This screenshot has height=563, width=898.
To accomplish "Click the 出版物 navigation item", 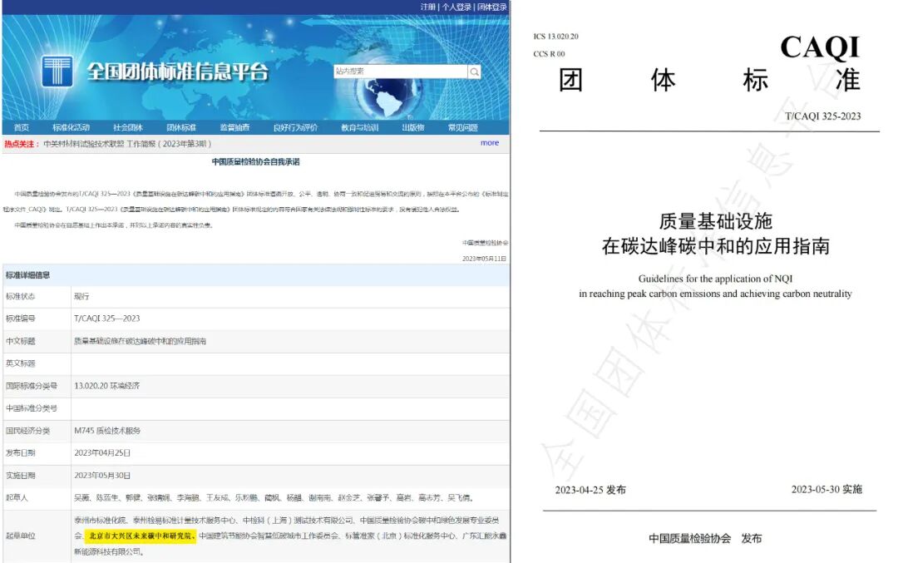I will pos(412,127).
